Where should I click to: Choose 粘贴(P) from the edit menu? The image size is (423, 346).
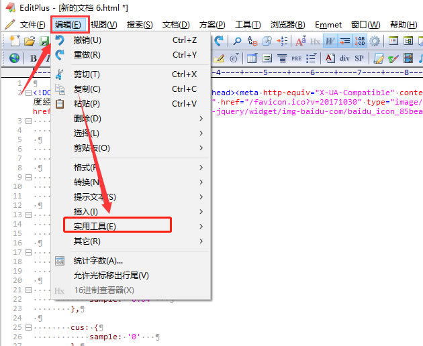coord(131,104)
